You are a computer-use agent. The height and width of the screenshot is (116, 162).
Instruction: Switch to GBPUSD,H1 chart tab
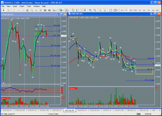point(131,110)
